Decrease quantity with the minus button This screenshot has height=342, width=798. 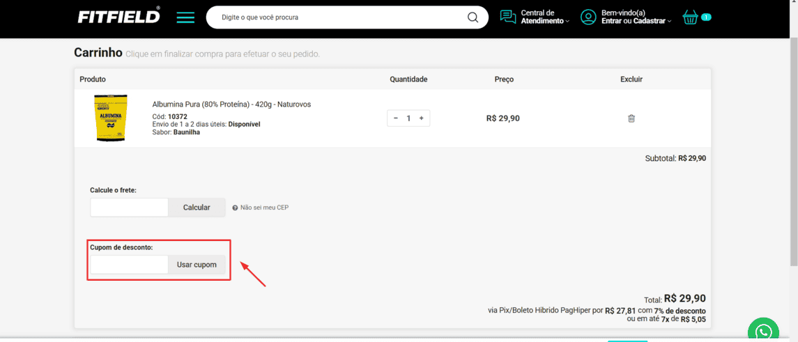[396, 118]
